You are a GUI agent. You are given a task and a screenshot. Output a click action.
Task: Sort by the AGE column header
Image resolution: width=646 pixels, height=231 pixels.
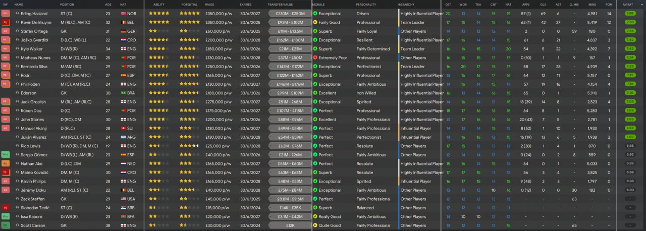tap(108, 4)
